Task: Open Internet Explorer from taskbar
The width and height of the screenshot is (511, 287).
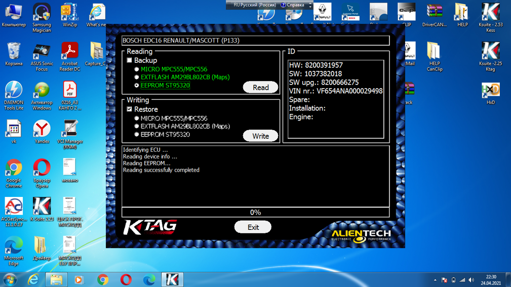Action: click(x=33, y=280)
